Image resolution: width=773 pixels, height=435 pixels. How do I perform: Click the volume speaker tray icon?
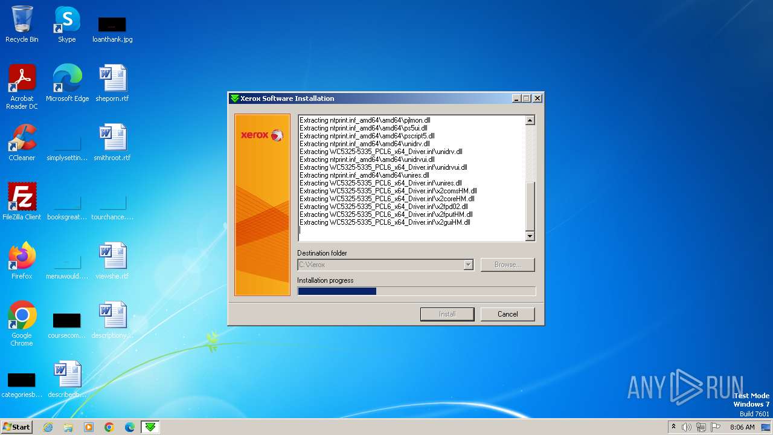(x=687, y=427)
